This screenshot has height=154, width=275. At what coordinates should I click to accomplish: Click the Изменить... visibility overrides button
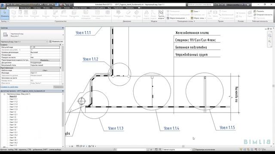pos(45,60)
